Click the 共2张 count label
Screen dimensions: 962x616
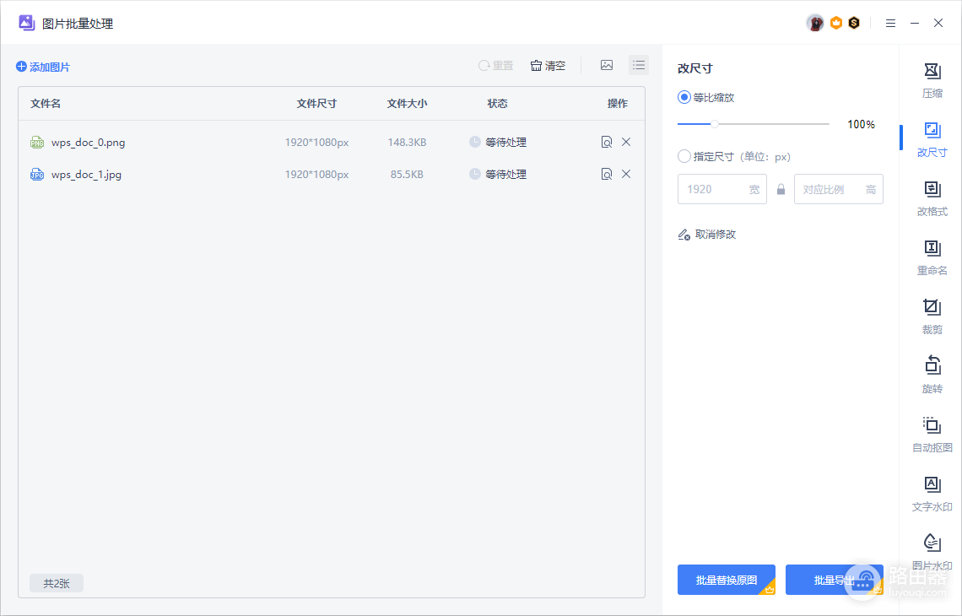point(57,583)
